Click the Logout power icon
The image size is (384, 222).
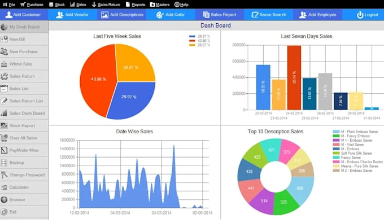coord(360,15)
